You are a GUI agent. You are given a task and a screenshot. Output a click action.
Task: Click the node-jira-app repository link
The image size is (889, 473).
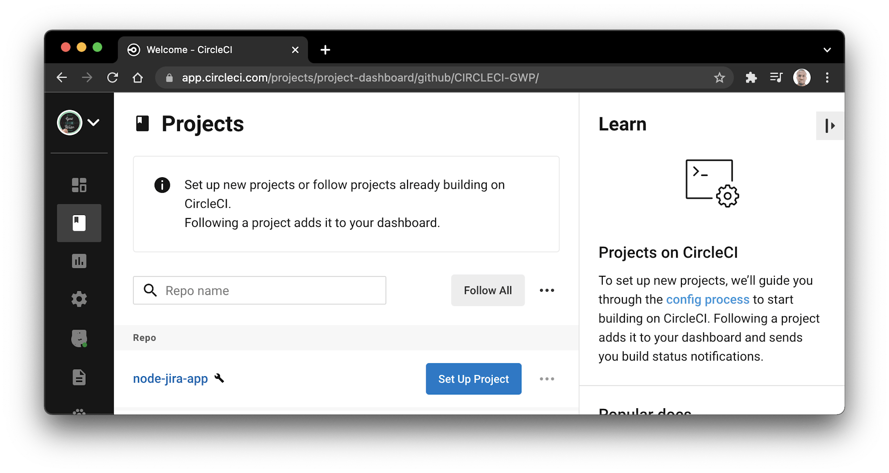point(170,379)
